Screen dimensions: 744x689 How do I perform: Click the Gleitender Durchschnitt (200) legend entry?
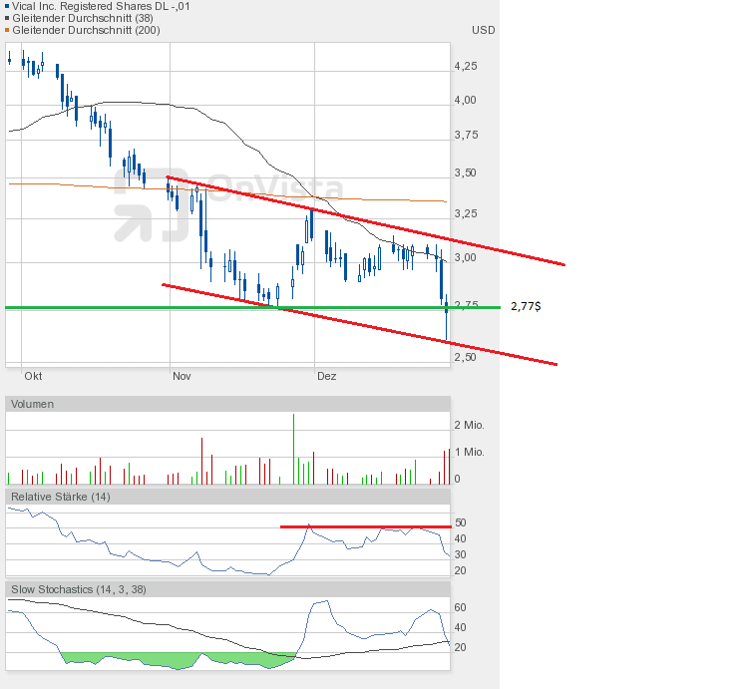86,30
